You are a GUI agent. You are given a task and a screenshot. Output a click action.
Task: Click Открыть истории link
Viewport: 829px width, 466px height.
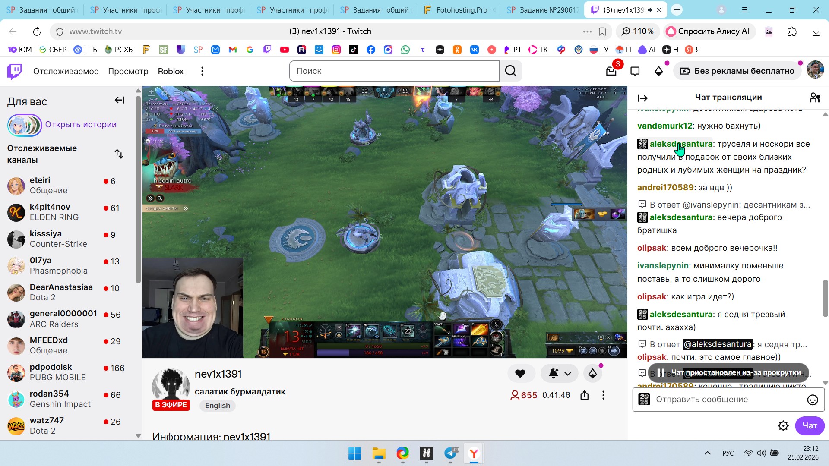(81, 125)
